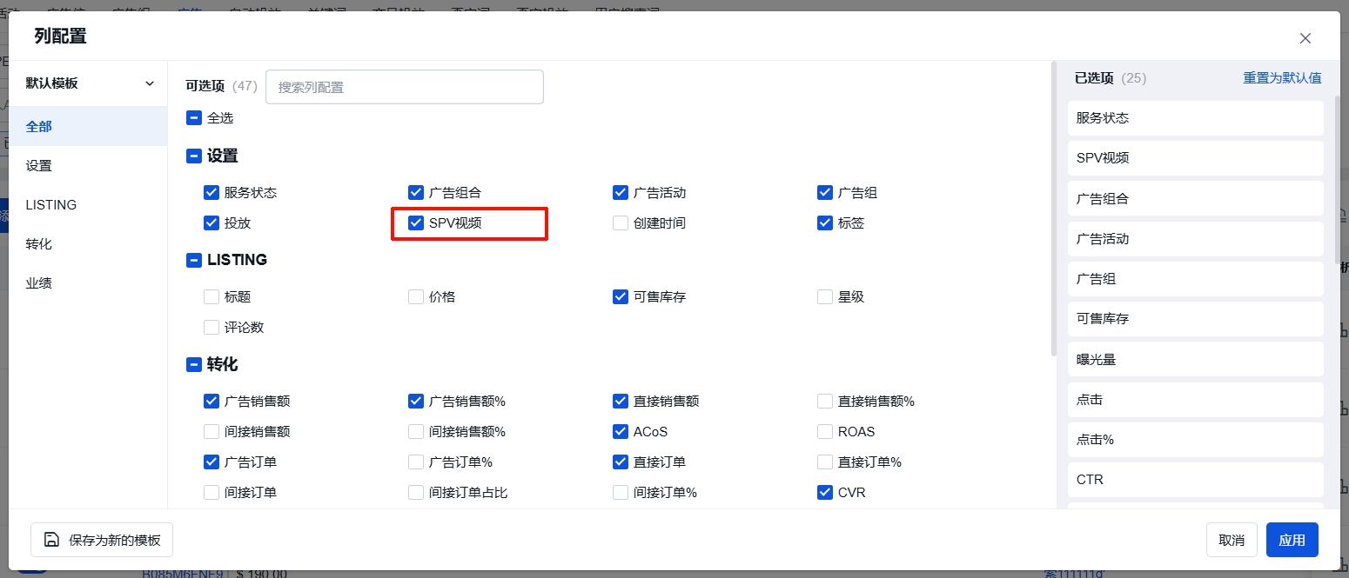Check the ROAS column option
Viewport: 1349px width, 578px height.
825,432
